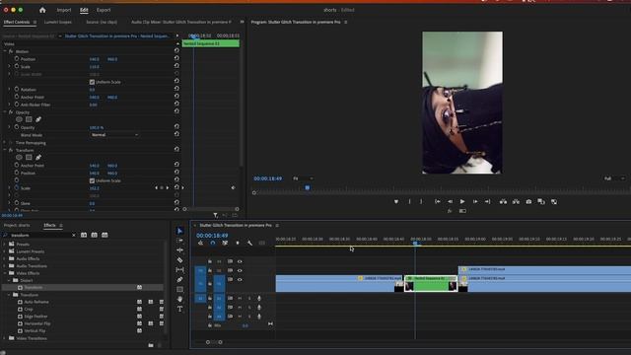Expand the Presets folder
631x355 pixels.
[x=5, y=245]
